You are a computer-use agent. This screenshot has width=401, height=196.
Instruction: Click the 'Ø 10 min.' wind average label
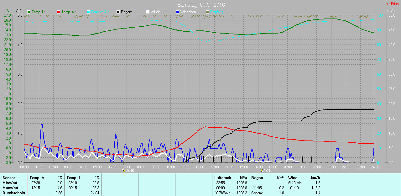[x=295, y=183]
